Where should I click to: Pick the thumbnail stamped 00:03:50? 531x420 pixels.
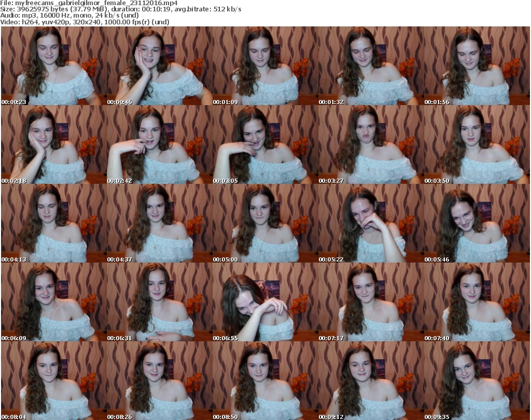click(477, 144)
